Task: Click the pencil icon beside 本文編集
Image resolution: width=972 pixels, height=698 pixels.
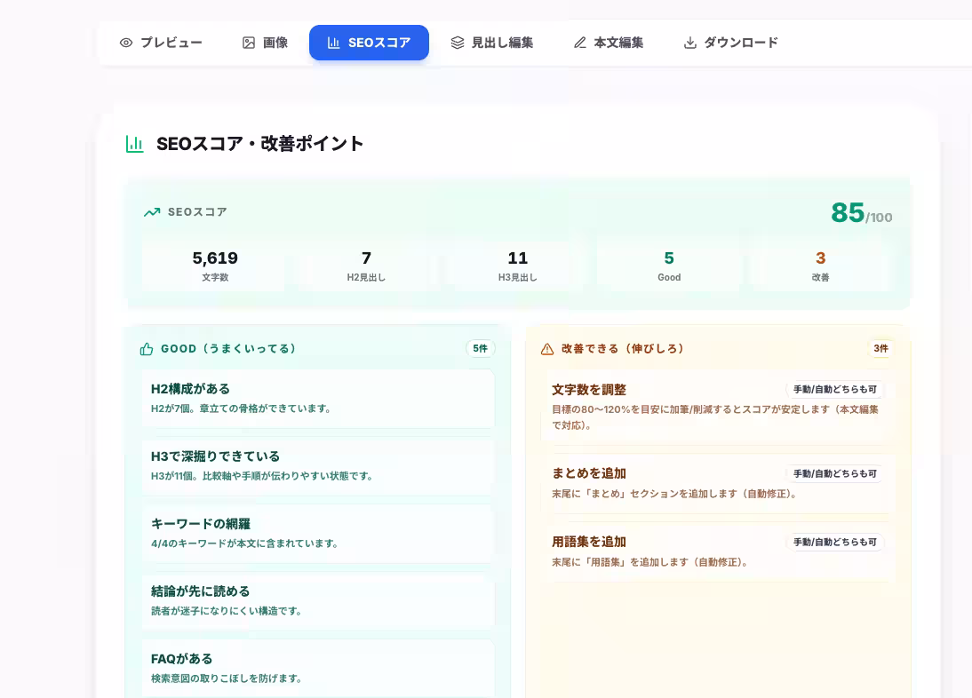Action: (580, 42)
